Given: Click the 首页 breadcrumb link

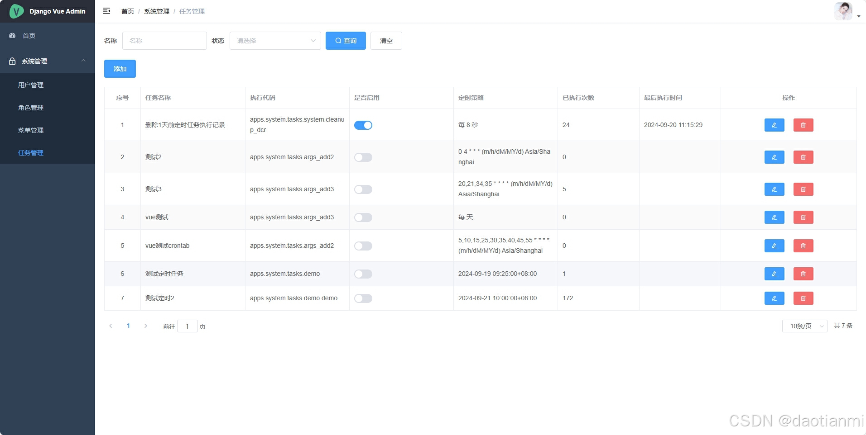Looking at the screenshot, I should pos(128,11).
